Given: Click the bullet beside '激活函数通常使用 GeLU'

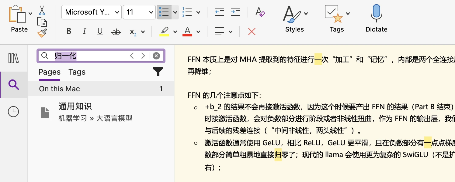Looking at the screenshot, I should (x=196, y=143).
